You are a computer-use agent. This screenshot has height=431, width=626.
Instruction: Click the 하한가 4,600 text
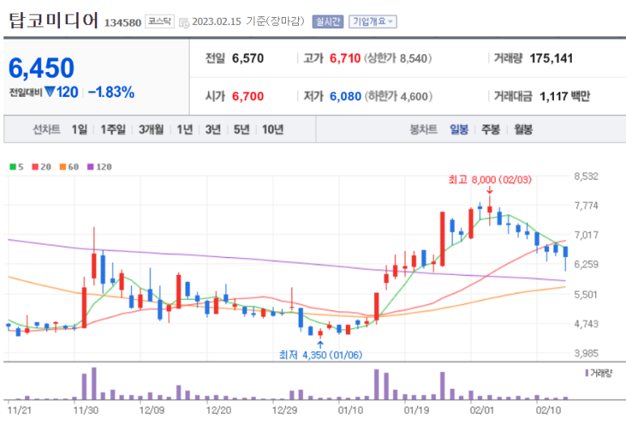click(x=398, y=96)
